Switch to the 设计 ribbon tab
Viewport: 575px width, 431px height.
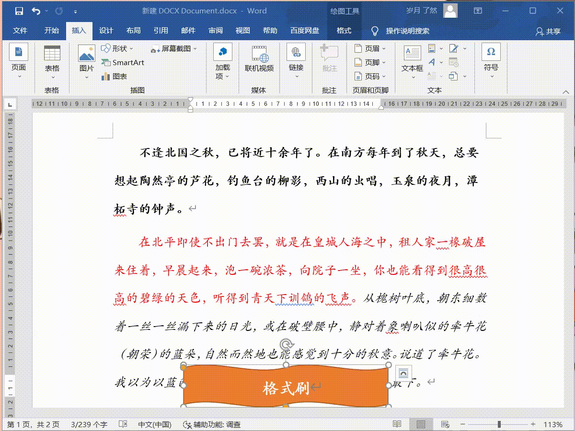(106, 31)
